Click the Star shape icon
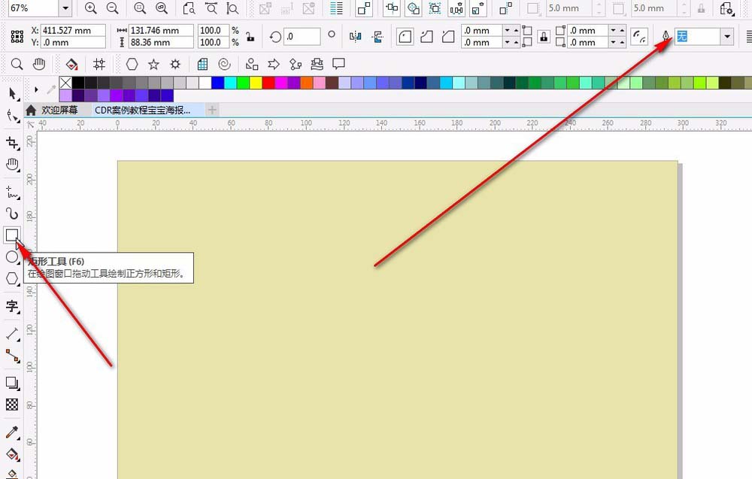752x479 pixels. tap(153, 64)
